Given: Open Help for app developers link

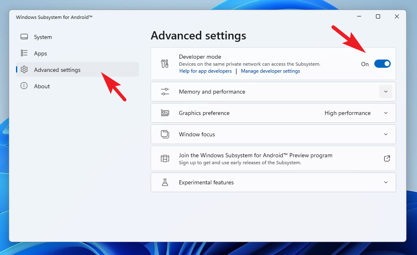Looking at the screenshot, I should point(205,71).
